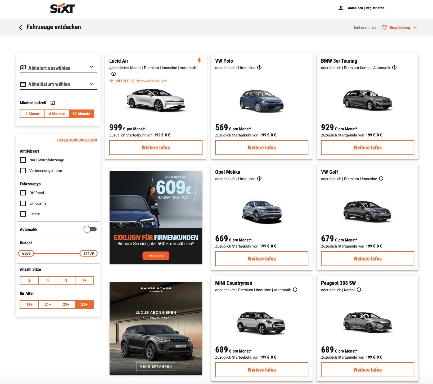433x384 pixels.
Task: Click the star icon beside WLTP range
Action: coord(111,81)
